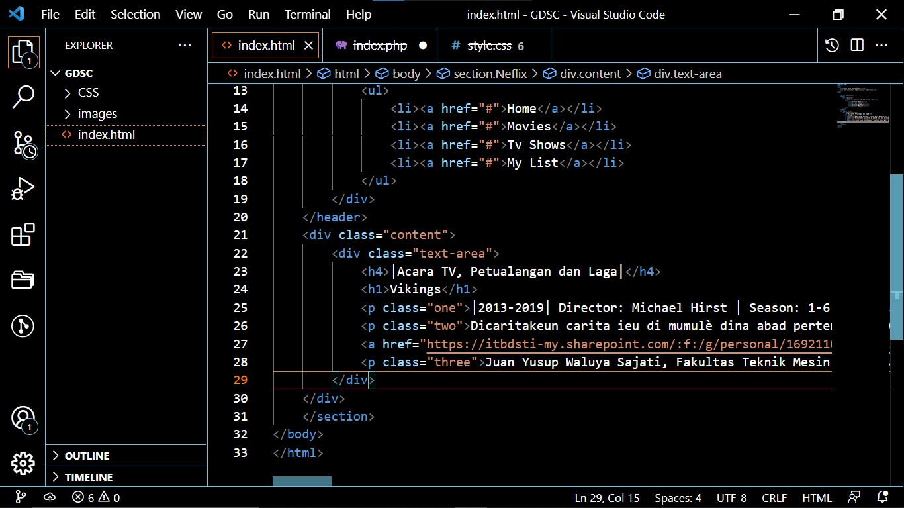Select language mode HTML in status bar
The width and height of the screenshot is (904, 508).
(817, 497)
